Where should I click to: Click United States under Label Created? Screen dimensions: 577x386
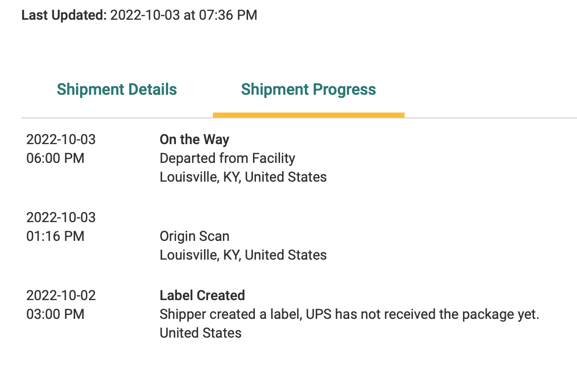[x=201, y=333]
